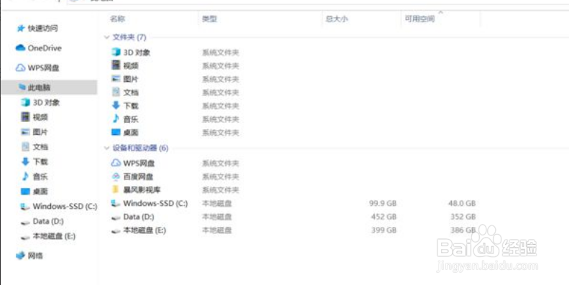Select 此电脑 (This PC) in sidebar

pos(49,88)
